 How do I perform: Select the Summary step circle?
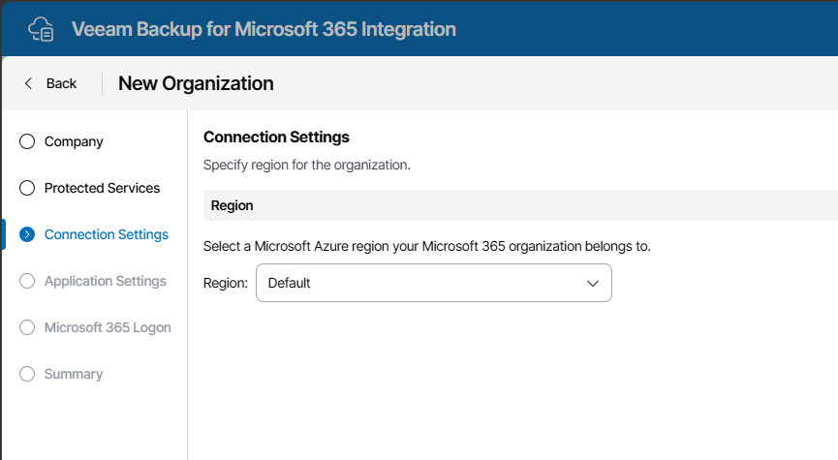click(x=27, y=374)
